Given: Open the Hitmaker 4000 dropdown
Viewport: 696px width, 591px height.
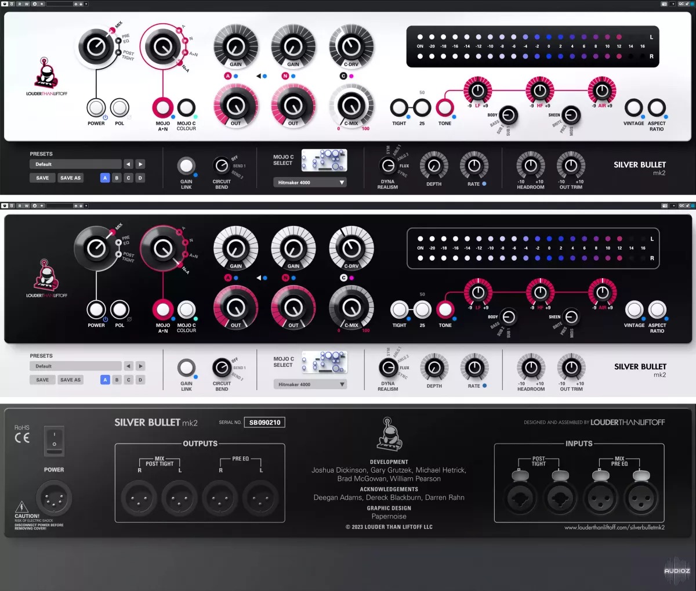Looking at the screenshot, I should 310,182.
